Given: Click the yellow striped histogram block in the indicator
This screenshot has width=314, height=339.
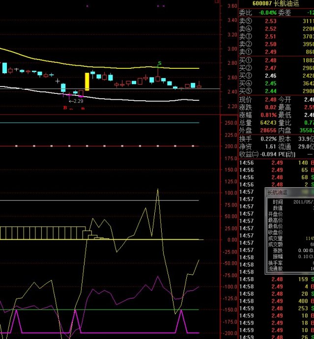Looking at the screenshot, I should (x=44, y=233).
